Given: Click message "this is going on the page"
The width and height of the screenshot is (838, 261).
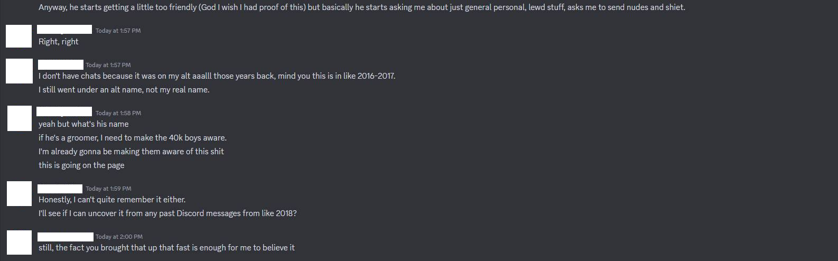Looking at the screenshot, I should pos(81,165).
